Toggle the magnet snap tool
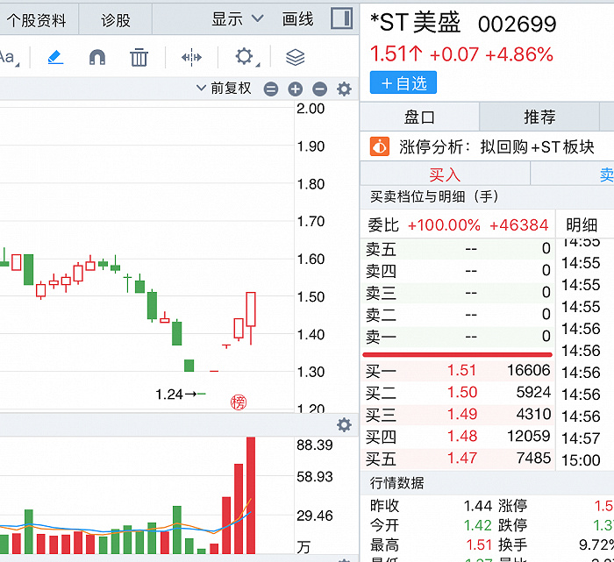Screen dimensions: 614x562 [x=97, y=57]
